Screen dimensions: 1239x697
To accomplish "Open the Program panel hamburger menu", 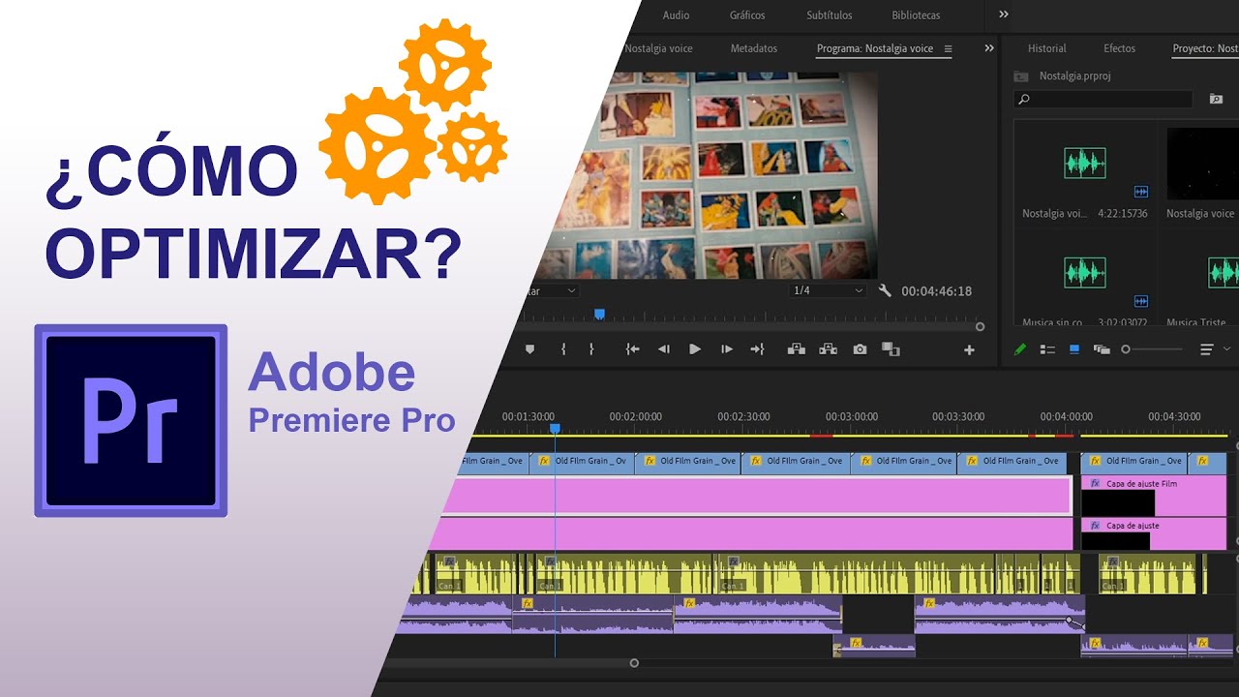I will pos(948,48).
